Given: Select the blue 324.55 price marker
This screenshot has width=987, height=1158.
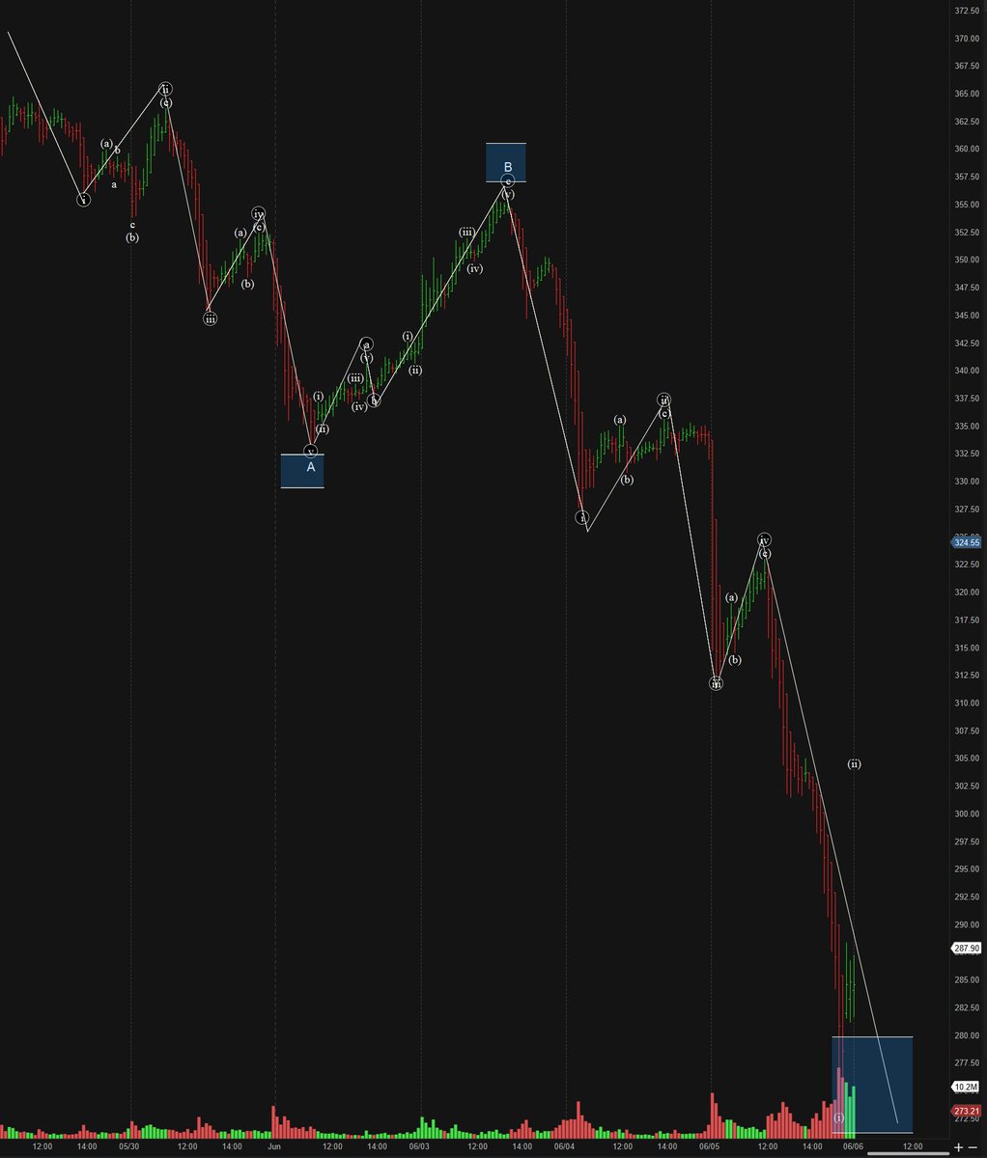Looking at the screenshot, I should point(966,542).
